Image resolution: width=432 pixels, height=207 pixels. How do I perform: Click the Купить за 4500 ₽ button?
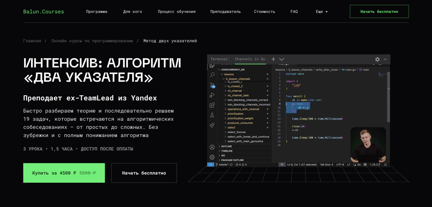coord(64,173)
